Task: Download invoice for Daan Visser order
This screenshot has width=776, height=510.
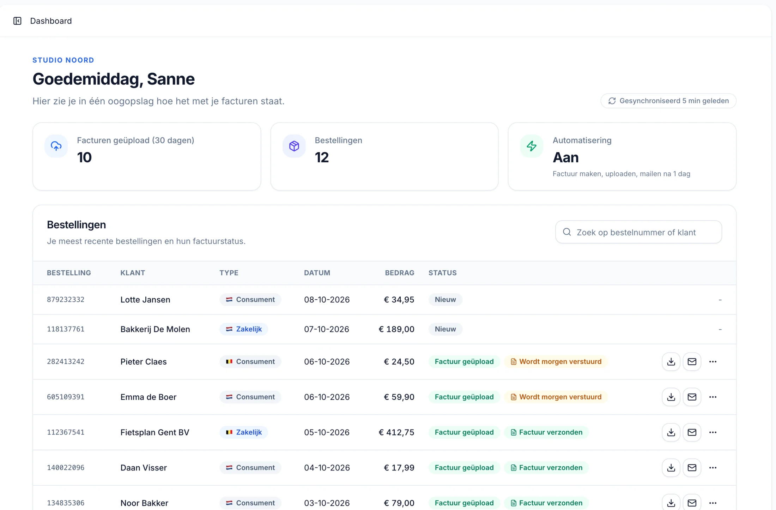Action: (x=671, y=467)
